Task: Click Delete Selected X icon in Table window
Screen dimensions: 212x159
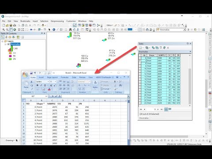Action: [x=168, y=48]
